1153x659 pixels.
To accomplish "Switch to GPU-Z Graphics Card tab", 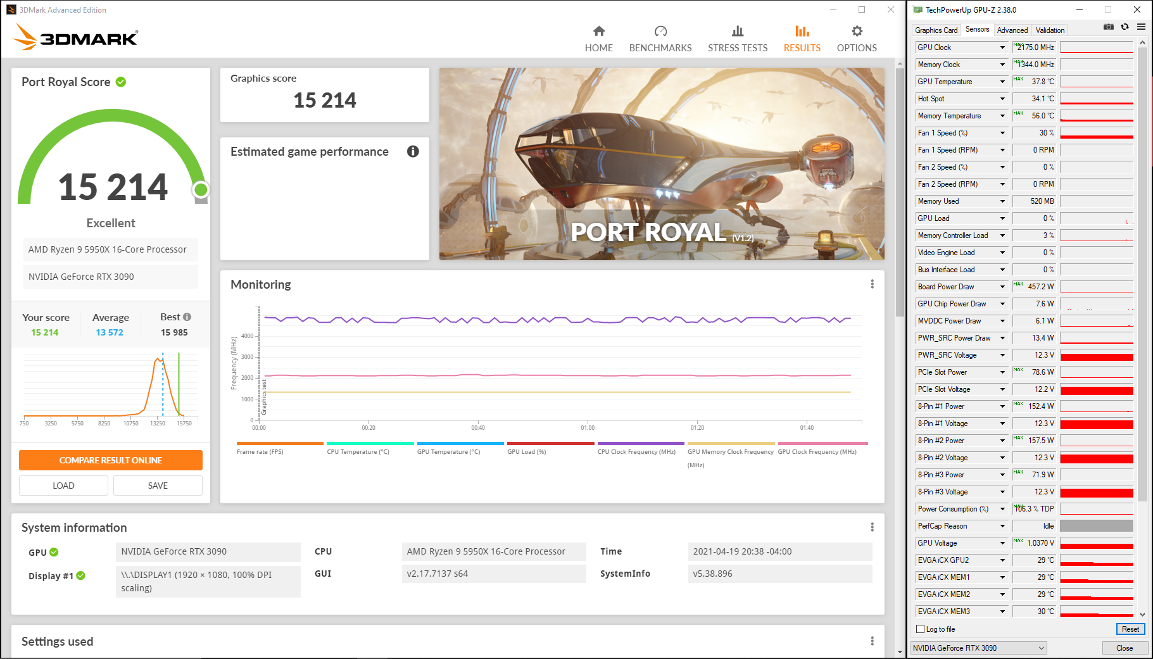I will 936,30.
